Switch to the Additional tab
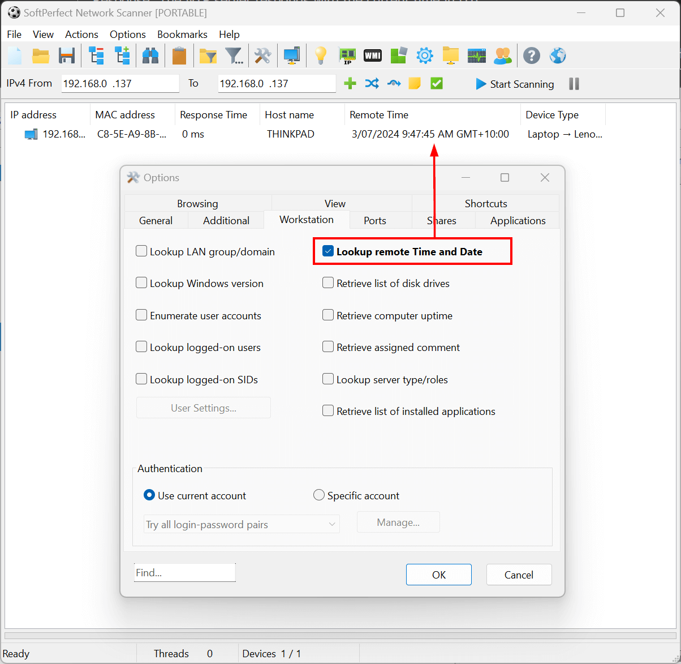The image size is (681, 664). pyautogui.click(x=226, y=220)
